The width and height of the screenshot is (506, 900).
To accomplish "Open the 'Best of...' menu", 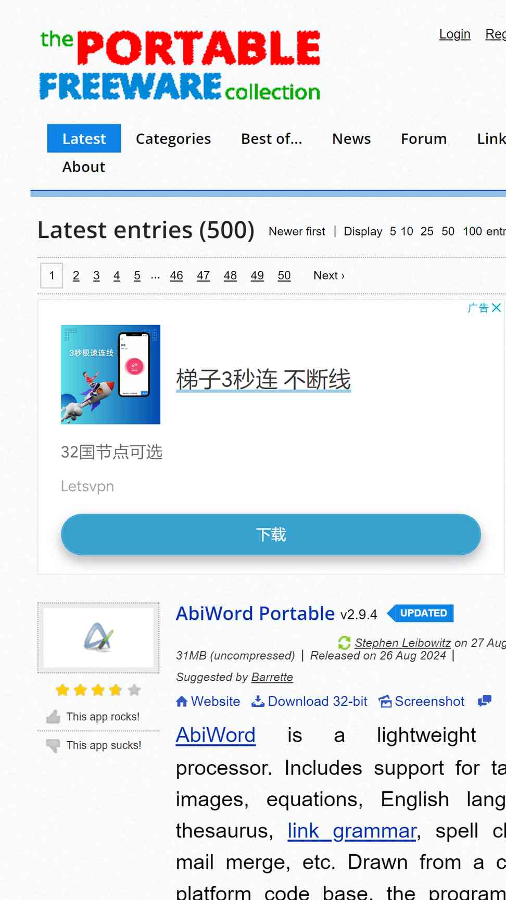I will pos(272,139).
